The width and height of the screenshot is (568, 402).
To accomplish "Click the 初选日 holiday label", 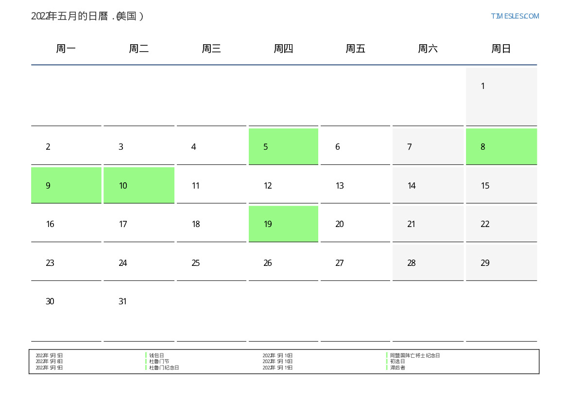I will coord(397,362).
